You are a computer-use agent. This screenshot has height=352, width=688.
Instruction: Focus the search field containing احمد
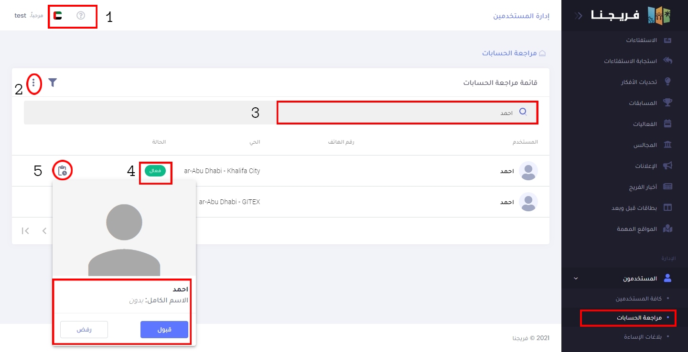(406, 113)
